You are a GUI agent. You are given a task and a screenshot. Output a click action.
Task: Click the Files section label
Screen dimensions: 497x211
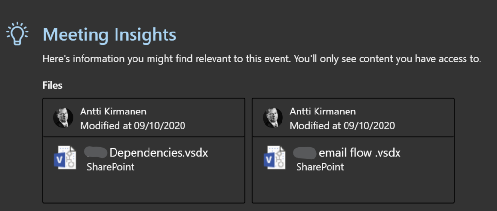click(x=52, y=85)
